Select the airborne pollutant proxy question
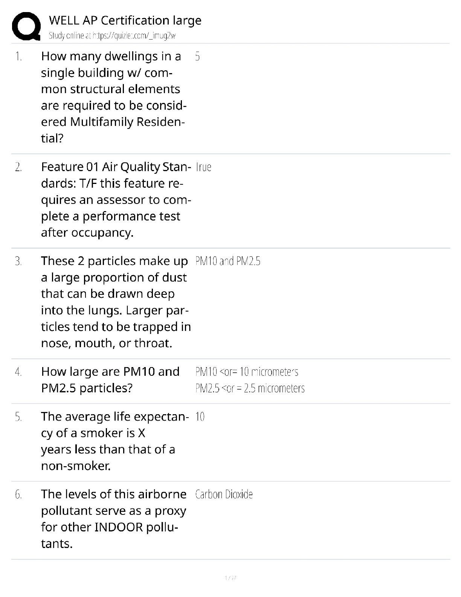Image resolution: width=461 pixels, height=597 pixels. (113, 519)
